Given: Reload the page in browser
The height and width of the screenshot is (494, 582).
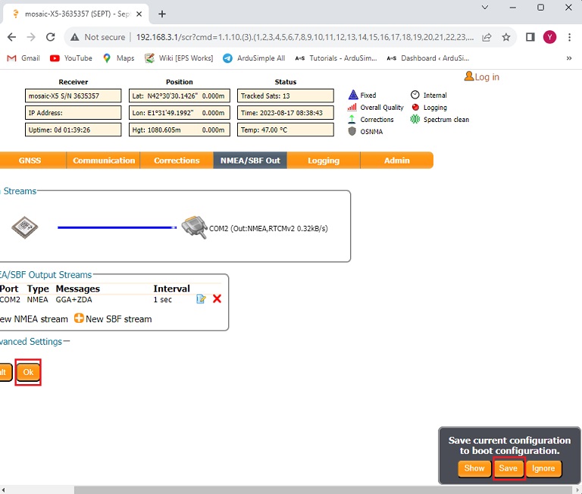Looking at the screenshot, I should (x=51, y=37).
